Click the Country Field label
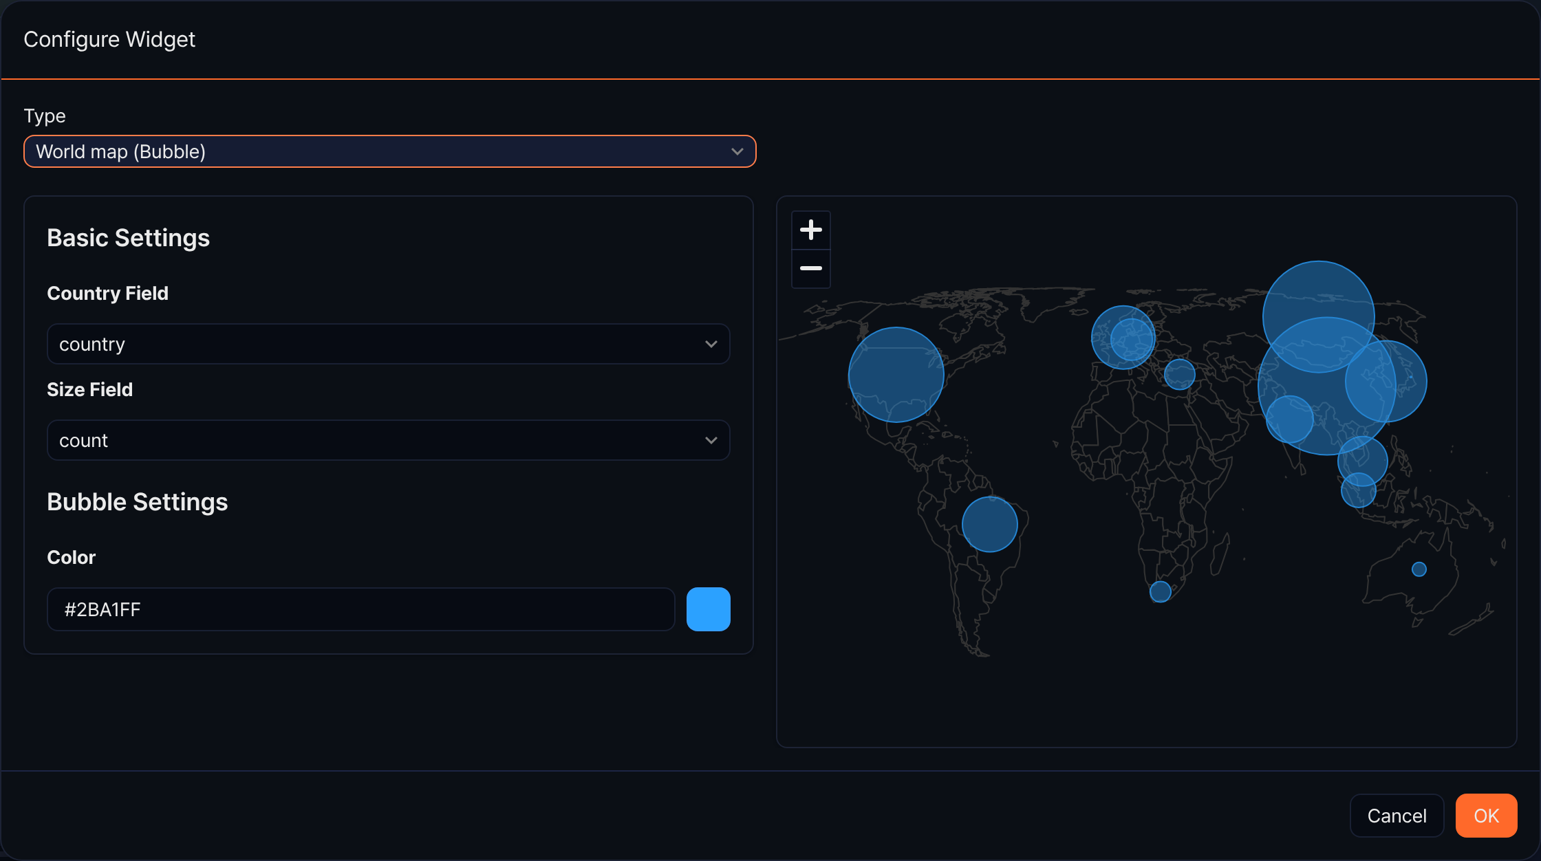The image size is (1541, 861). [107, 293]
